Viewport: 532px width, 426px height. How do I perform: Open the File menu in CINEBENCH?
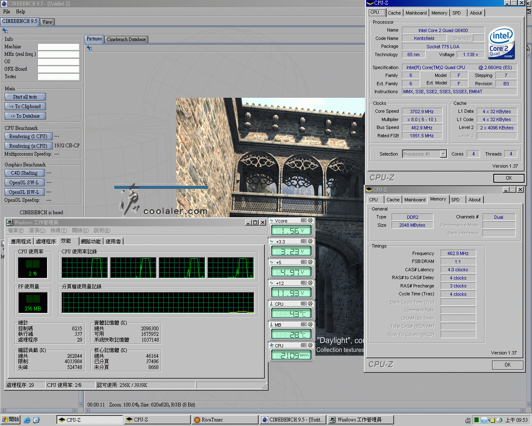pyautogui.click(x=7, y=12)
